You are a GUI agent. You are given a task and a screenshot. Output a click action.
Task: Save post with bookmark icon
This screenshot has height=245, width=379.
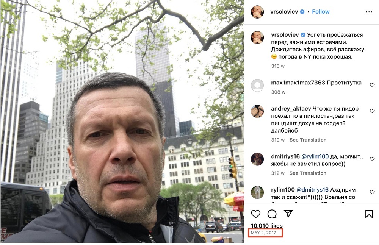pos(369,214)
